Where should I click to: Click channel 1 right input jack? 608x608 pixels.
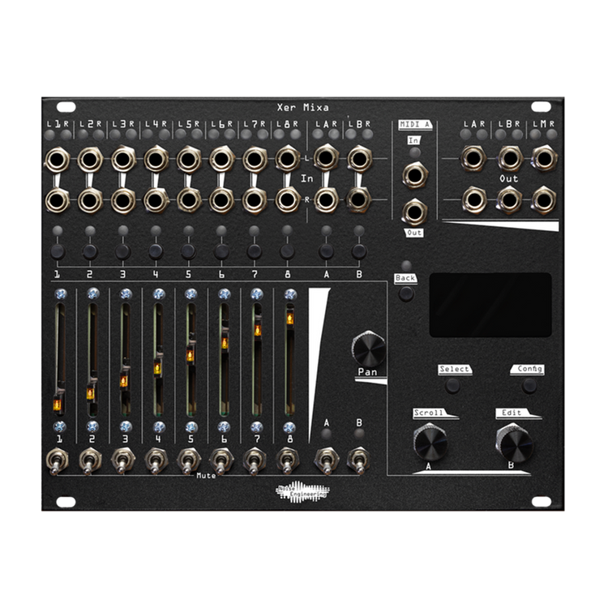tap(58, 200)
